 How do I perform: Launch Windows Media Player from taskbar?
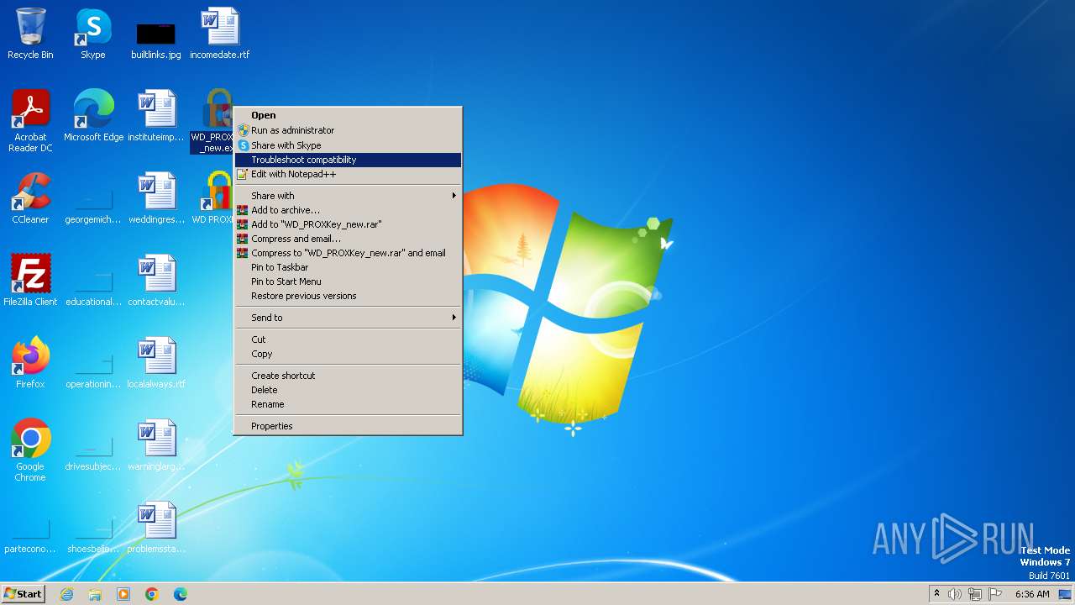click(123, 594)
